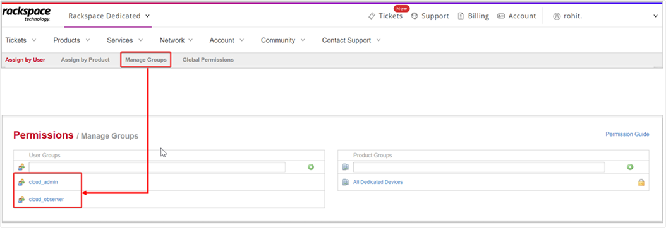The image size is (666, 228).
Task: Click the cloud_observer user group icon
Action: point(21,199)
